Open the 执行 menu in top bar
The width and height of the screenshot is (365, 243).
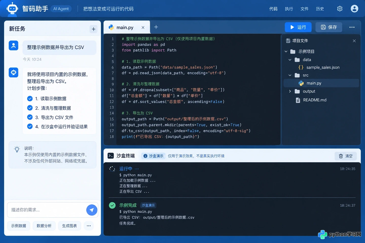tap(289, 9)
